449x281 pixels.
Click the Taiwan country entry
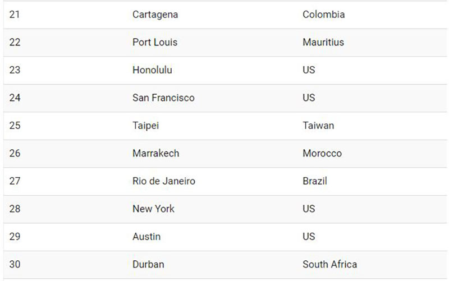[x=318, y=126]
